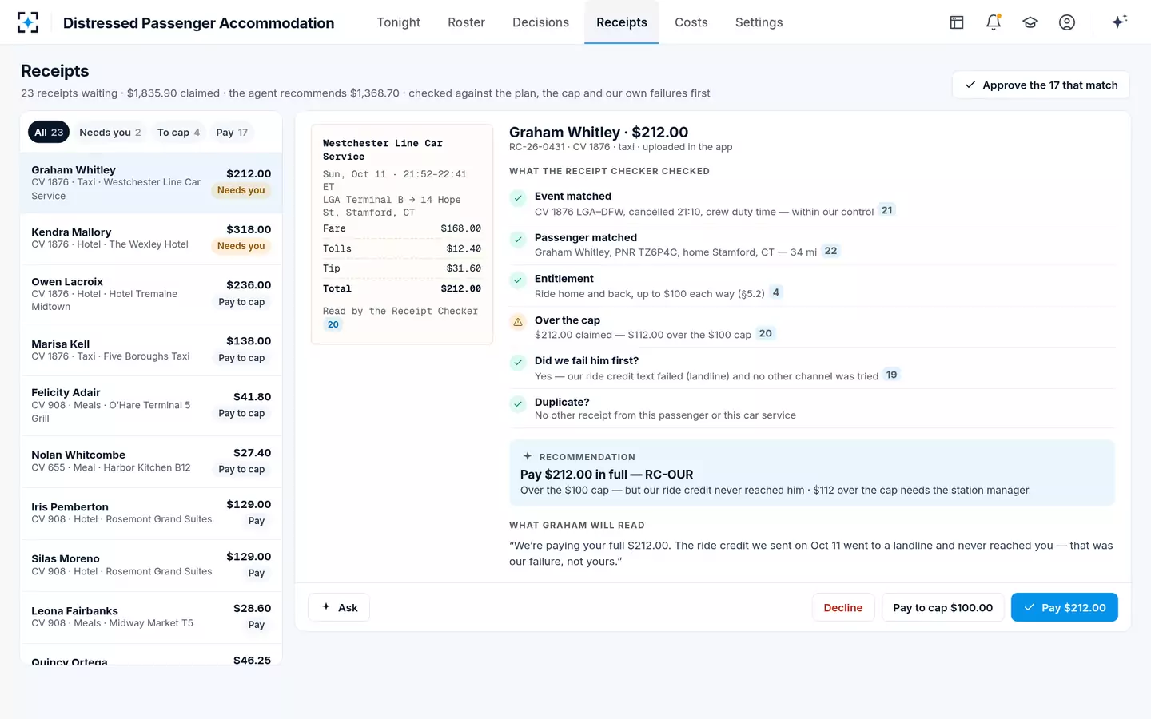1151x719 pixels.
Task: Open Leona Fairbanks' Midway Market receipt
Action: [x=151, y=618]
